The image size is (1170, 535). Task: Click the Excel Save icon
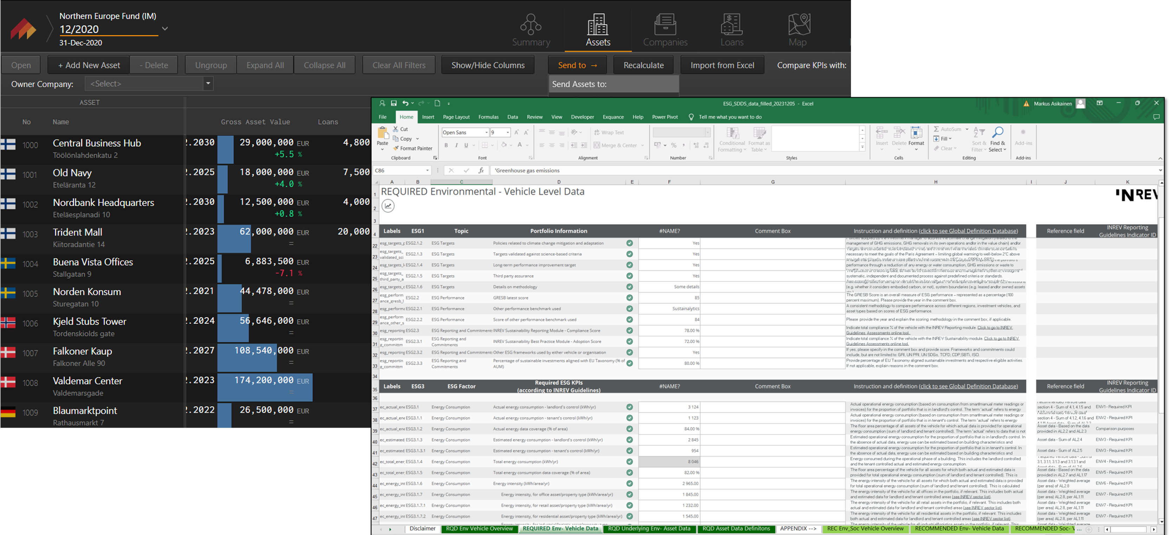[x=394, y=104]
